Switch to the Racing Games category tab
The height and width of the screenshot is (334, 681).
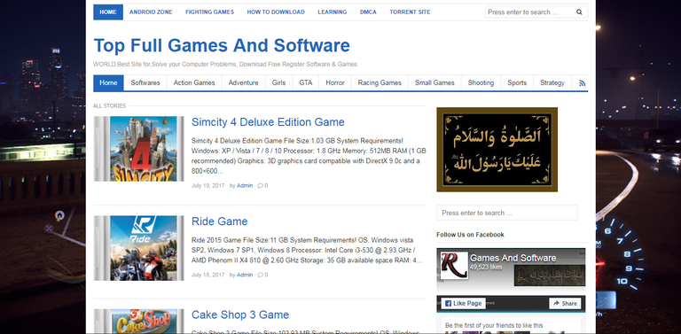point(380,83)
